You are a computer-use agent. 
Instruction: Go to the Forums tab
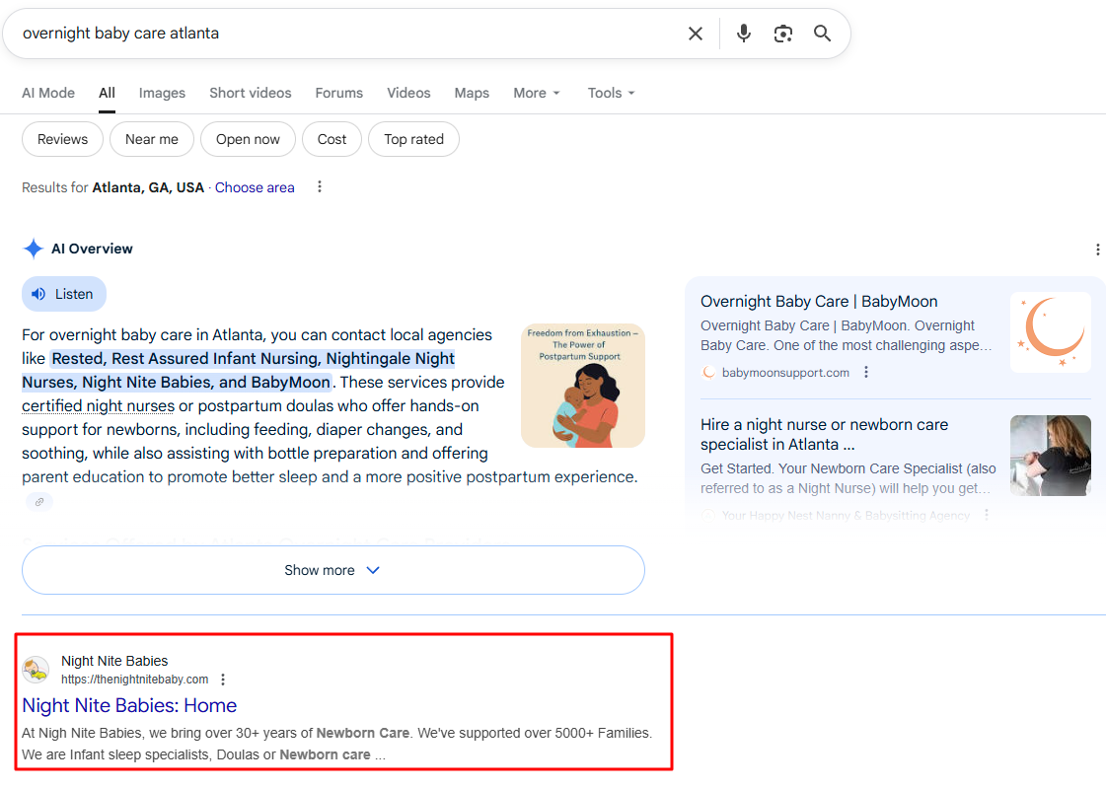click(x=338, y=93)
